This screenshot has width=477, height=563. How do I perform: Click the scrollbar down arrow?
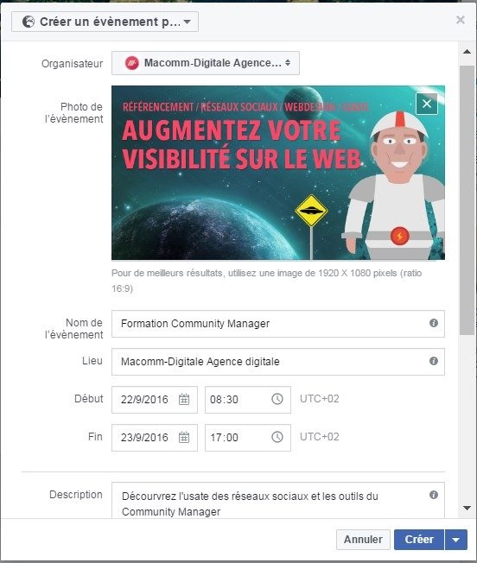pos(467,508)
